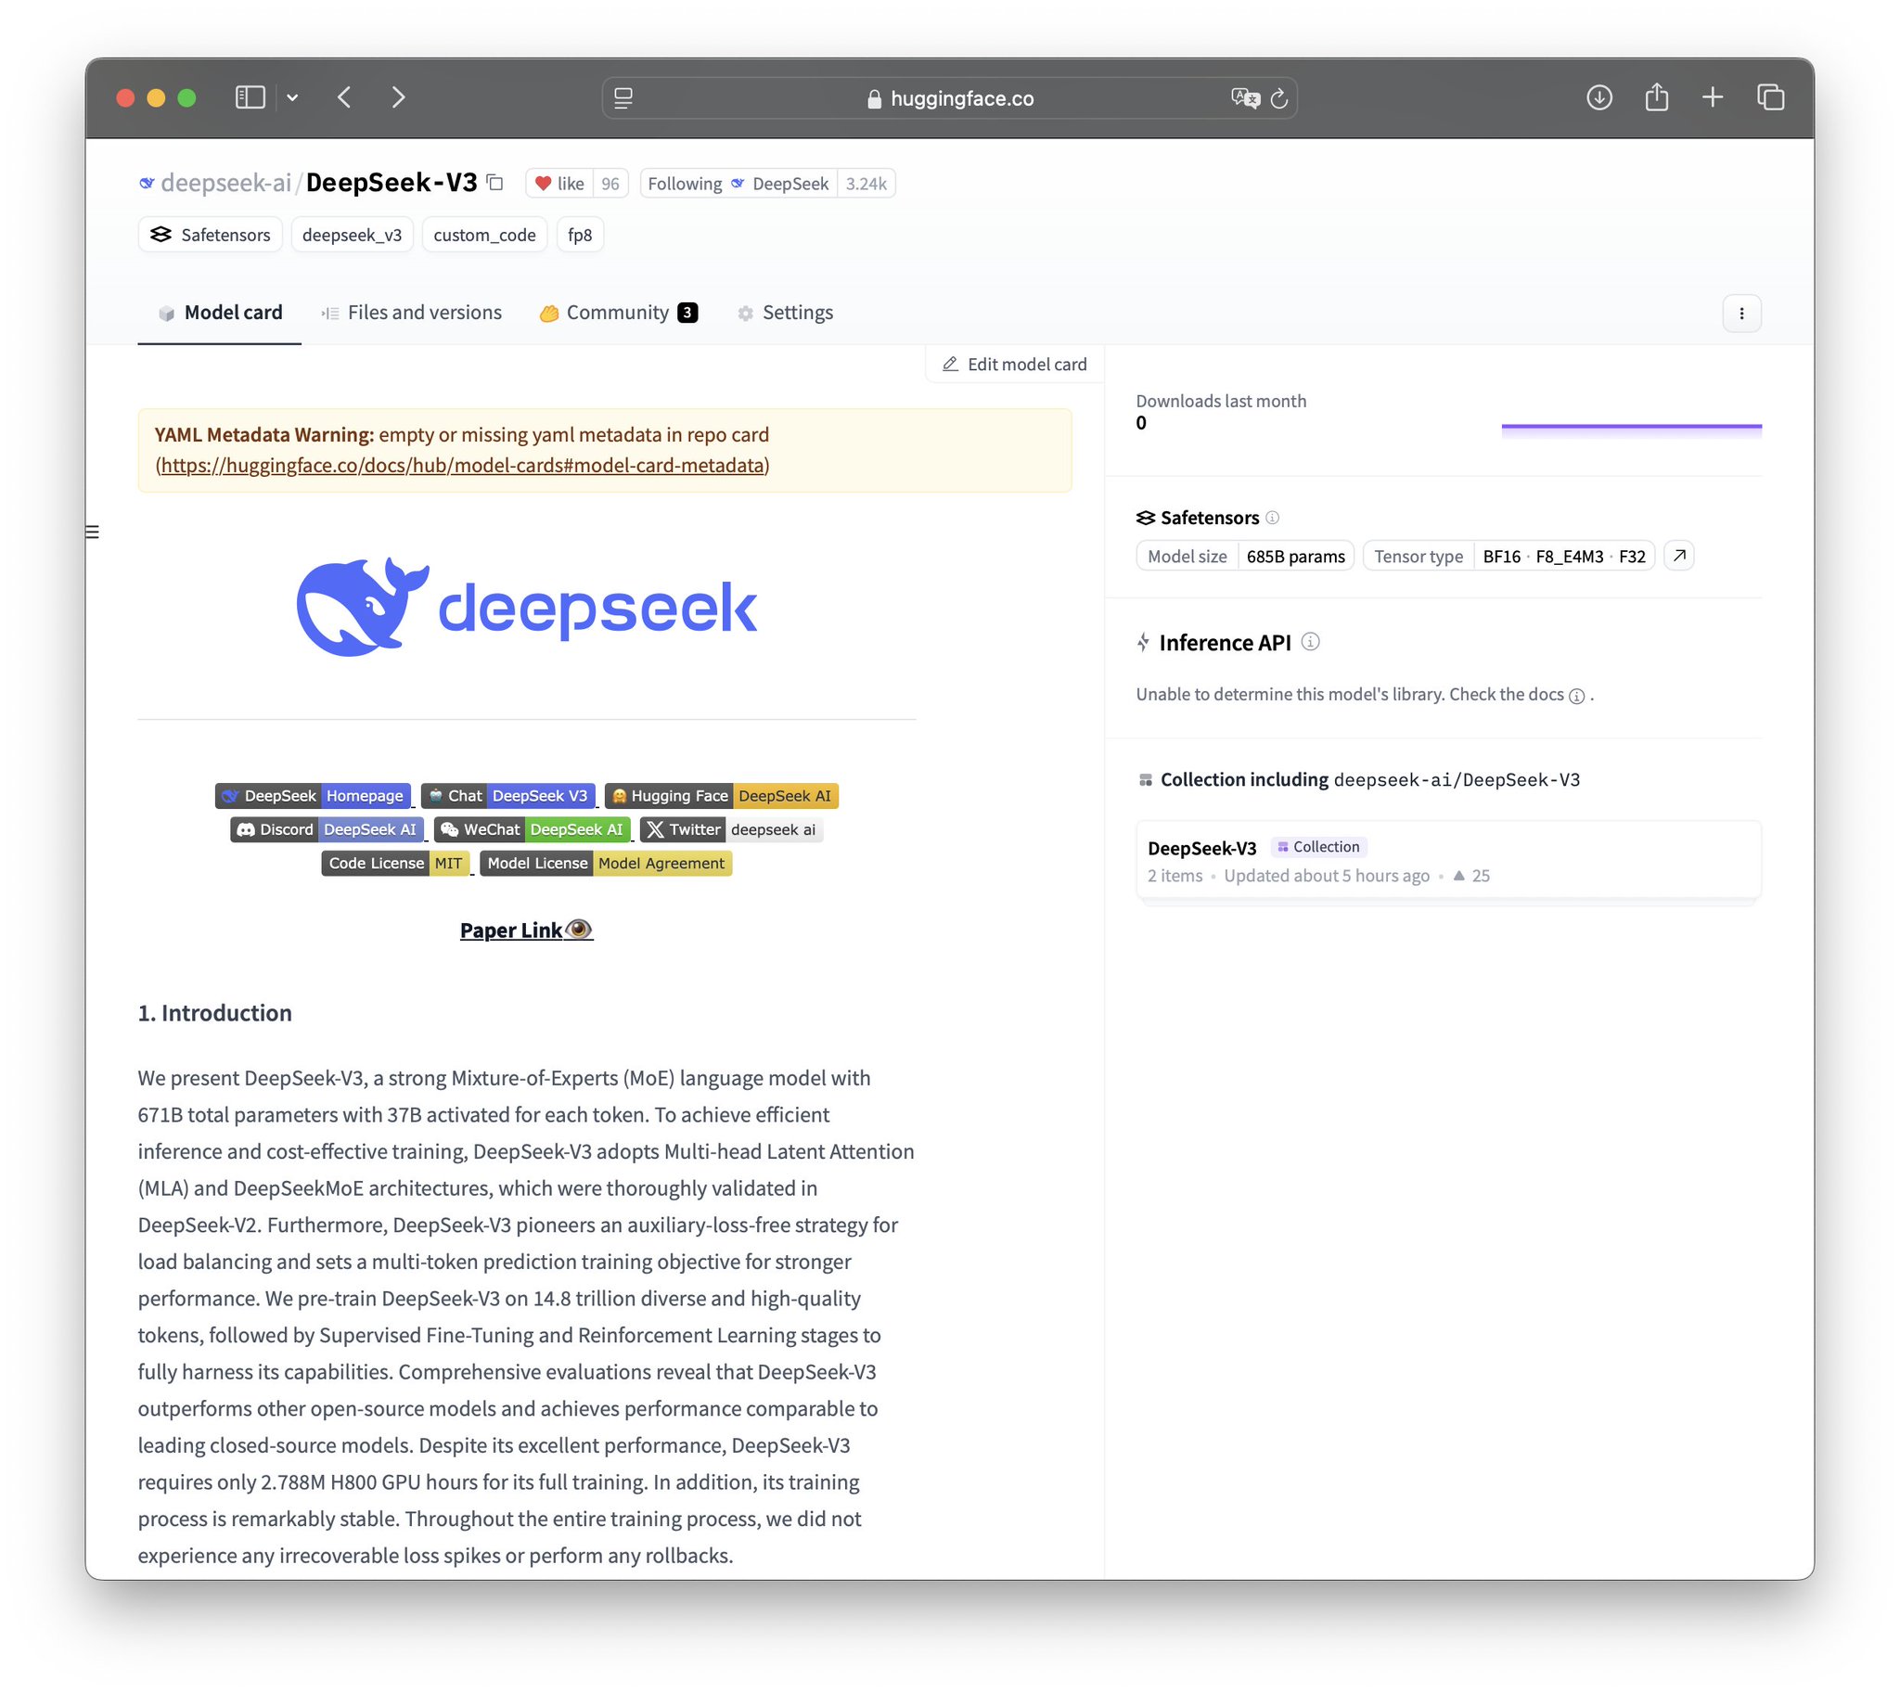The width and height of the screenshot is (1900, 1693).
Task: Open the Code License MIT badge
Action: 395,863
